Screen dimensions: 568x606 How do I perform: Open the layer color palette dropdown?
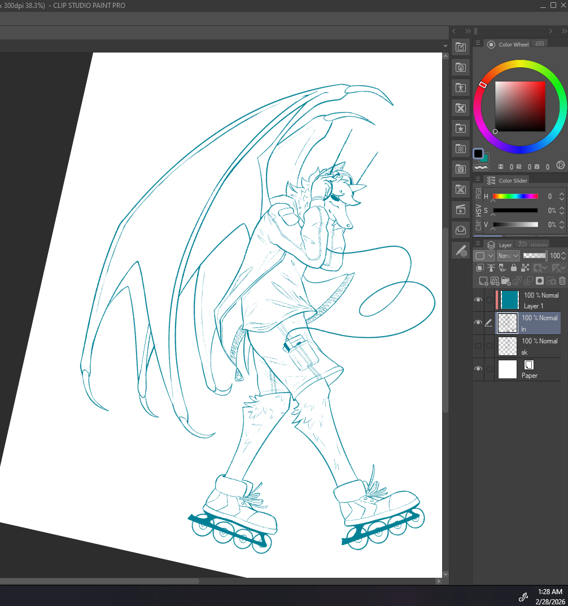pos(484,256)
